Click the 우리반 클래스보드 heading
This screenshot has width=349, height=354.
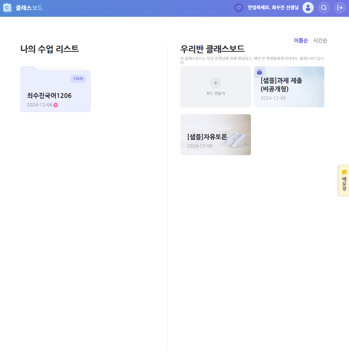pos(212,49)
